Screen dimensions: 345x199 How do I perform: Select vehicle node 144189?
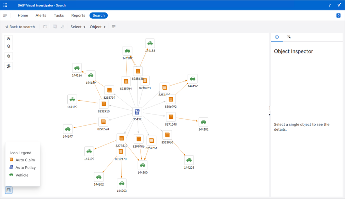click(x=90, y=75)
